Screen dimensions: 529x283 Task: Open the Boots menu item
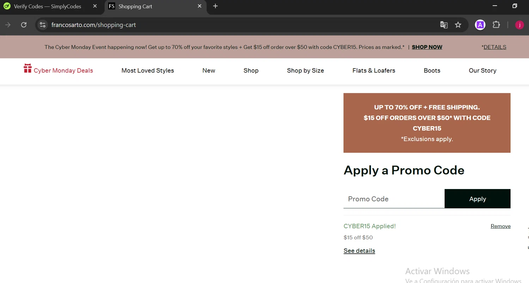[432, 70]
